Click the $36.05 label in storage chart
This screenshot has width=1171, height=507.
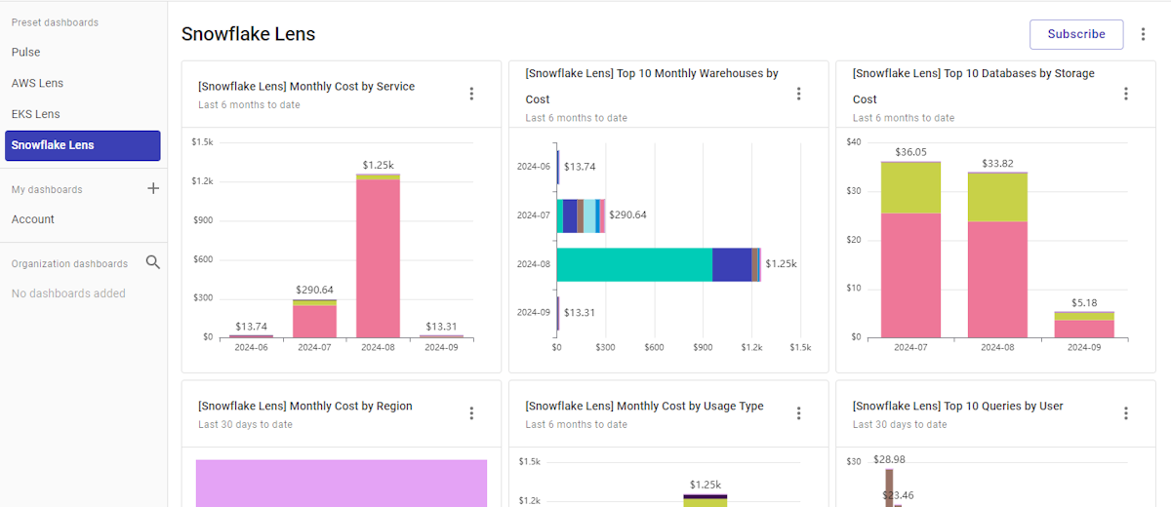(910, 152)
